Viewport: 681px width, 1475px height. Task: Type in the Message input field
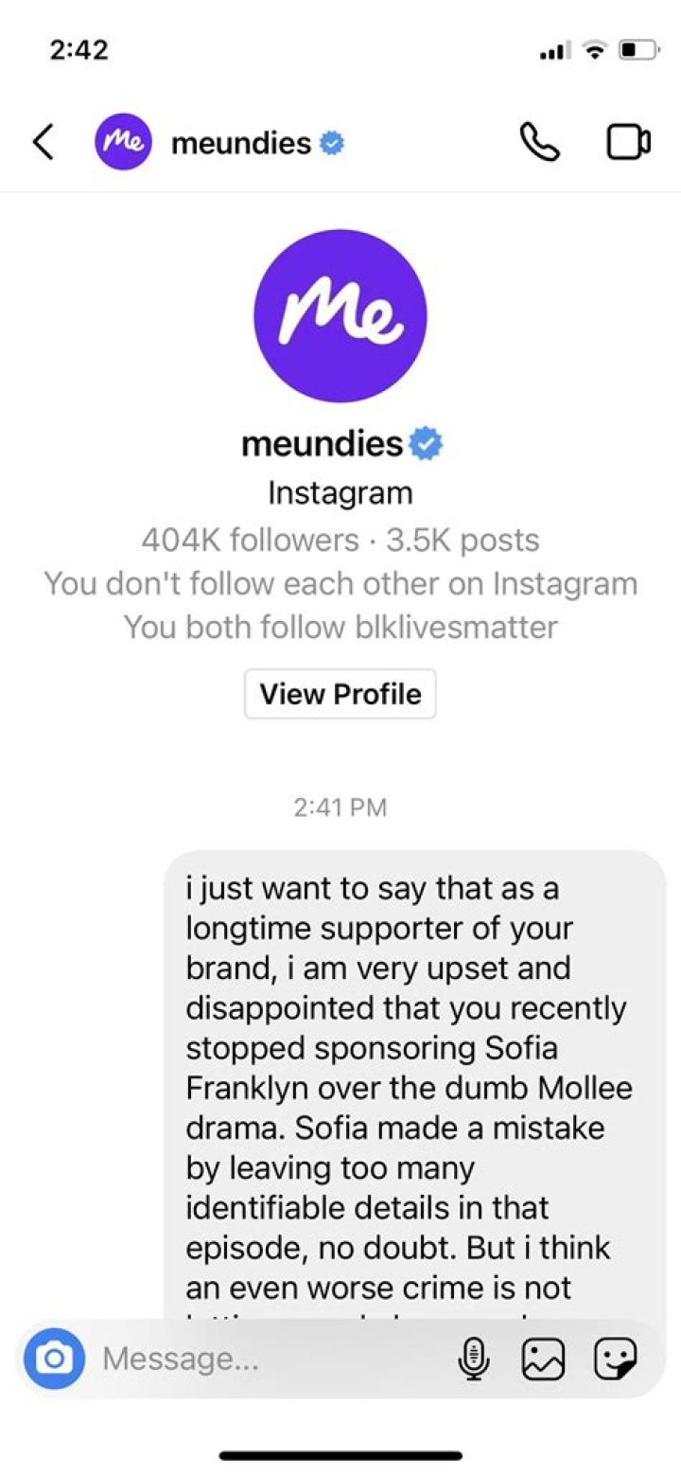tap(265, 1359)
